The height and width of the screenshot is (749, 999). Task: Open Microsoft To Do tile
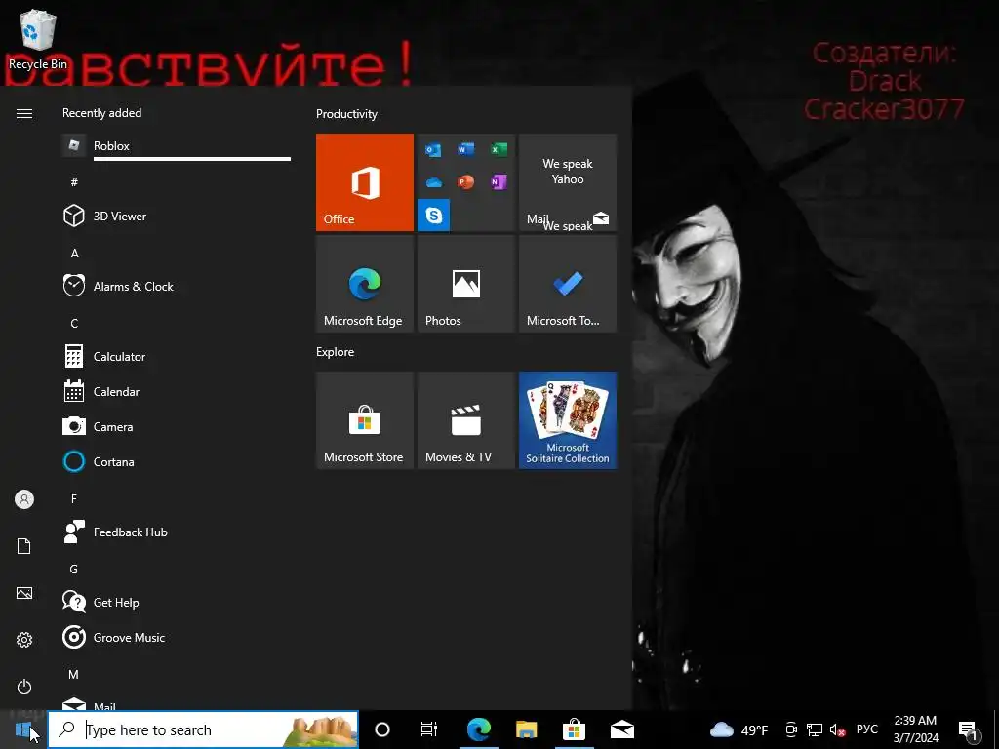point(568,284)
